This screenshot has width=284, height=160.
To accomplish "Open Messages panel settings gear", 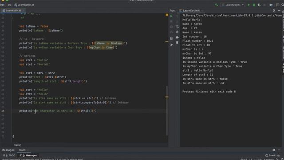I will click(274, 150).
